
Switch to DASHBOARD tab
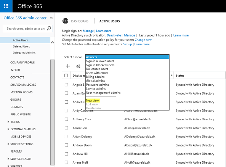tap(80, 21)
